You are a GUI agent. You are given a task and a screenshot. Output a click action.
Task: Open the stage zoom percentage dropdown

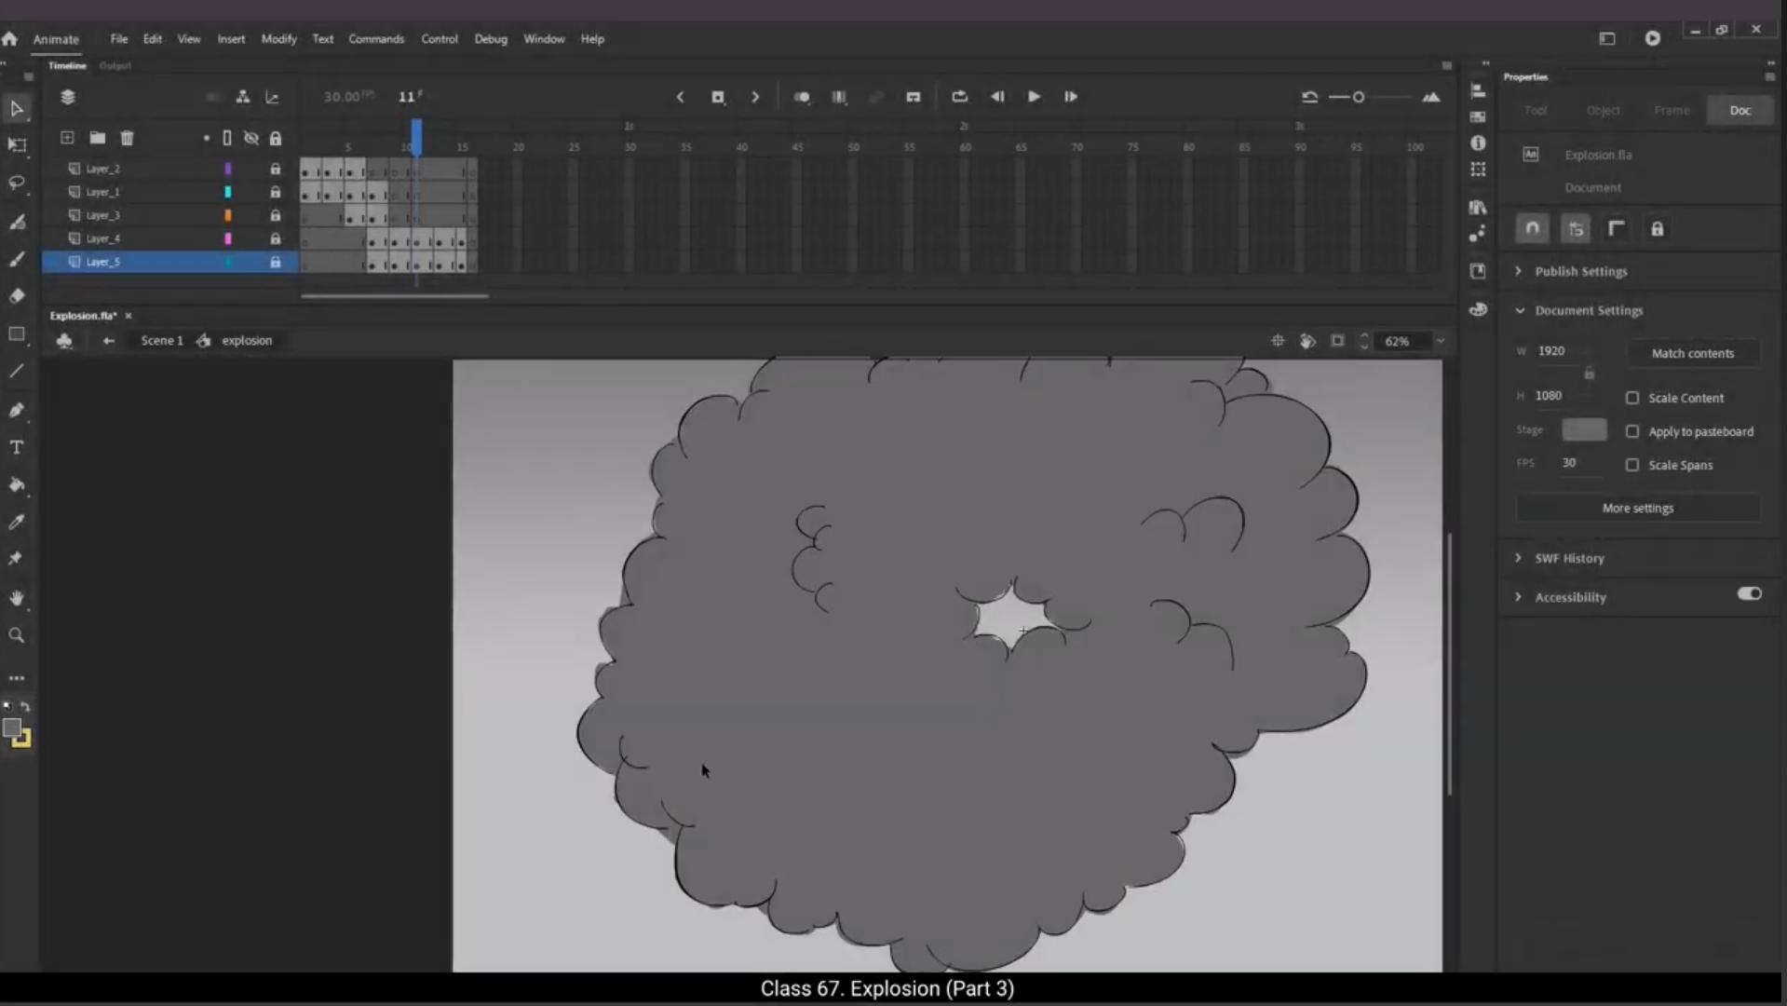1441,341
